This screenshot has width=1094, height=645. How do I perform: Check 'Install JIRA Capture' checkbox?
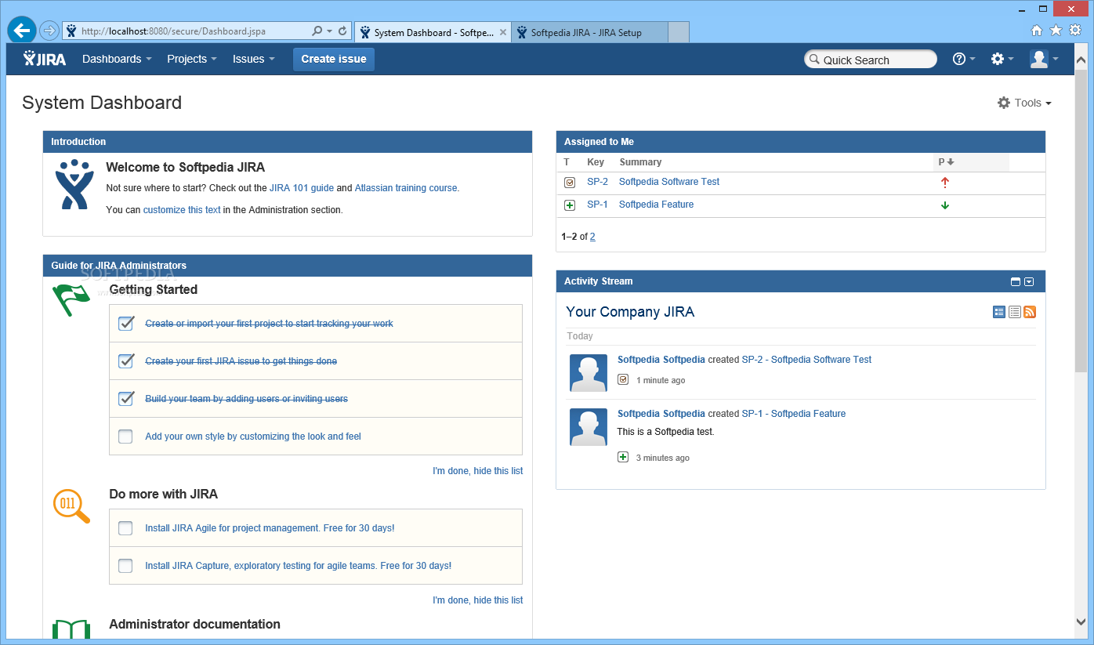125,566
